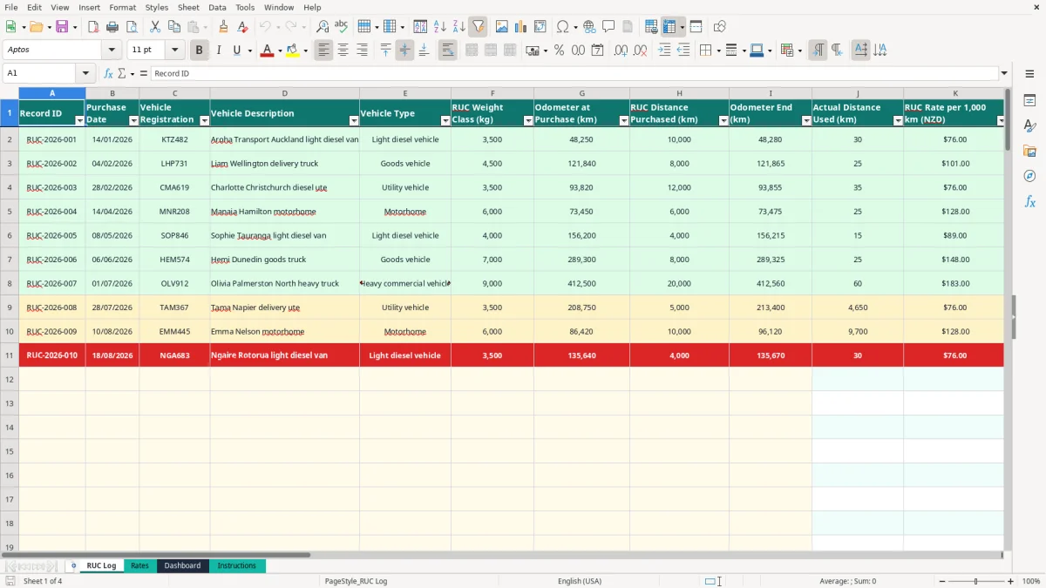Open the Sidebar Properties deck

[x=1029, y=100]
